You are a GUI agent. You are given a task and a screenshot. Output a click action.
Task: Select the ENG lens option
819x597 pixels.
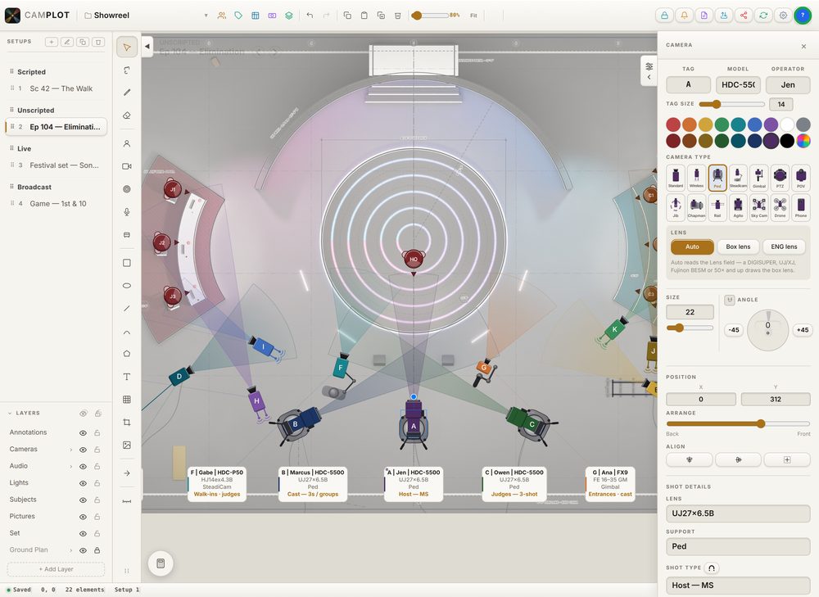784,246
